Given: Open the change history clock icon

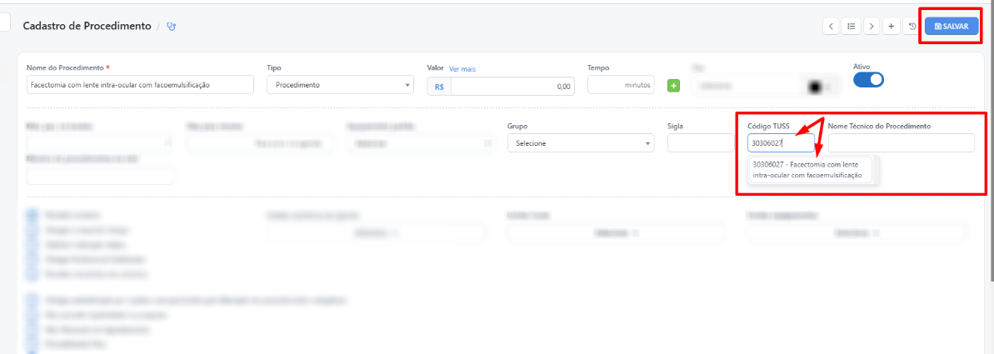Looking at the screenshot, I should [x=912, y=26].
